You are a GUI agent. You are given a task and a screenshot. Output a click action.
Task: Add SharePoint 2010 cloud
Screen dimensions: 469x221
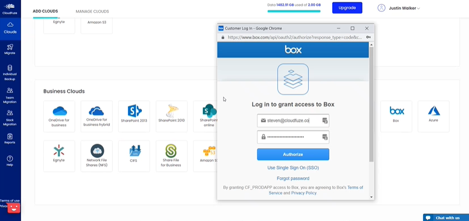[172, 117]
